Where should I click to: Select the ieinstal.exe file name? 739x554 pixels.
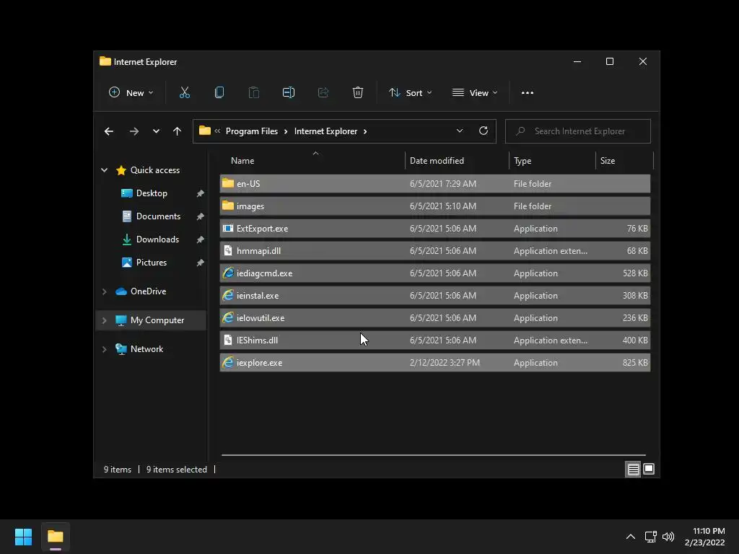[258, 295]
